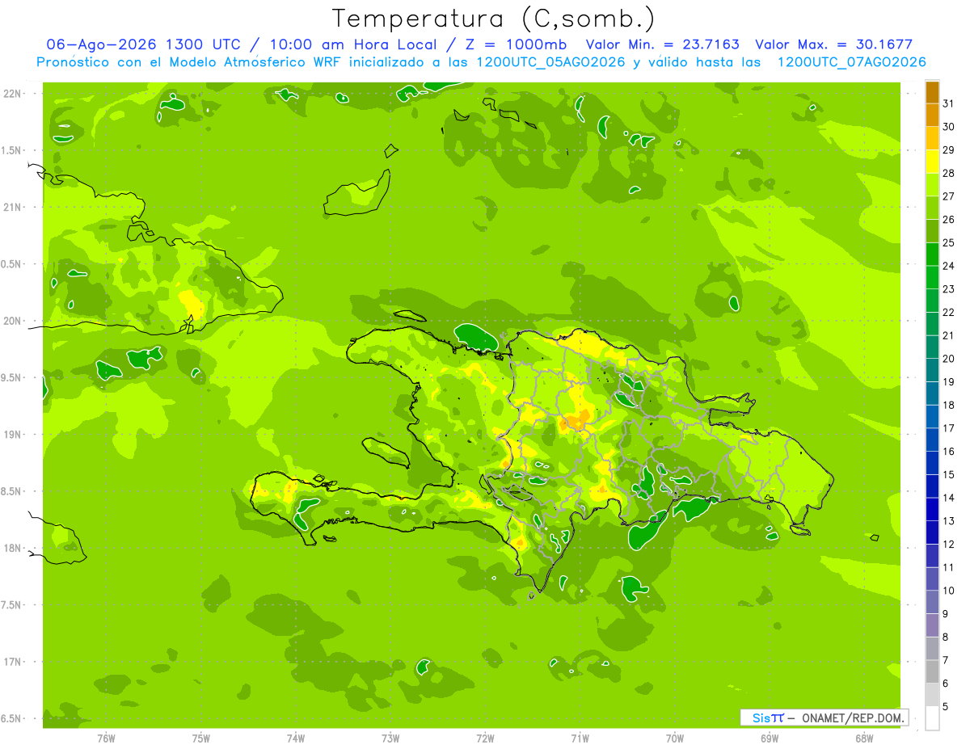Pick the gray swatch between 7 and 8
Screen dimensions: 970x749
pyautogui.click(x=932, y=649)
